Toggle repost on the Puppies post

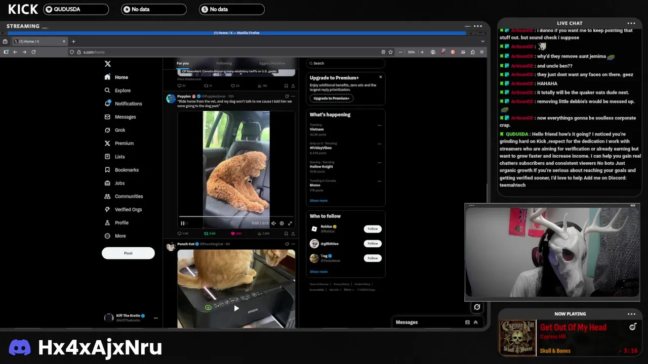209,234
